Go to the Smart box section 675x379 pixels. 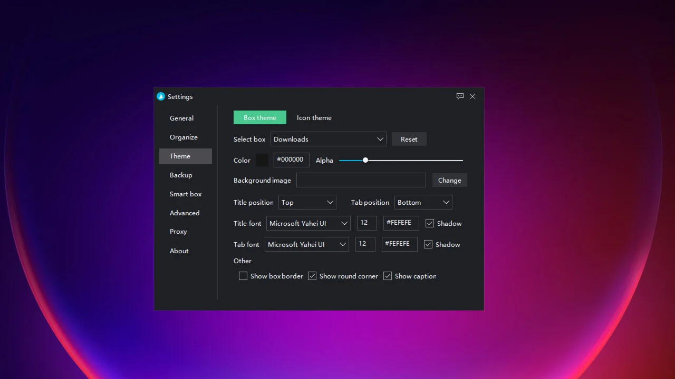coord(186,194)
